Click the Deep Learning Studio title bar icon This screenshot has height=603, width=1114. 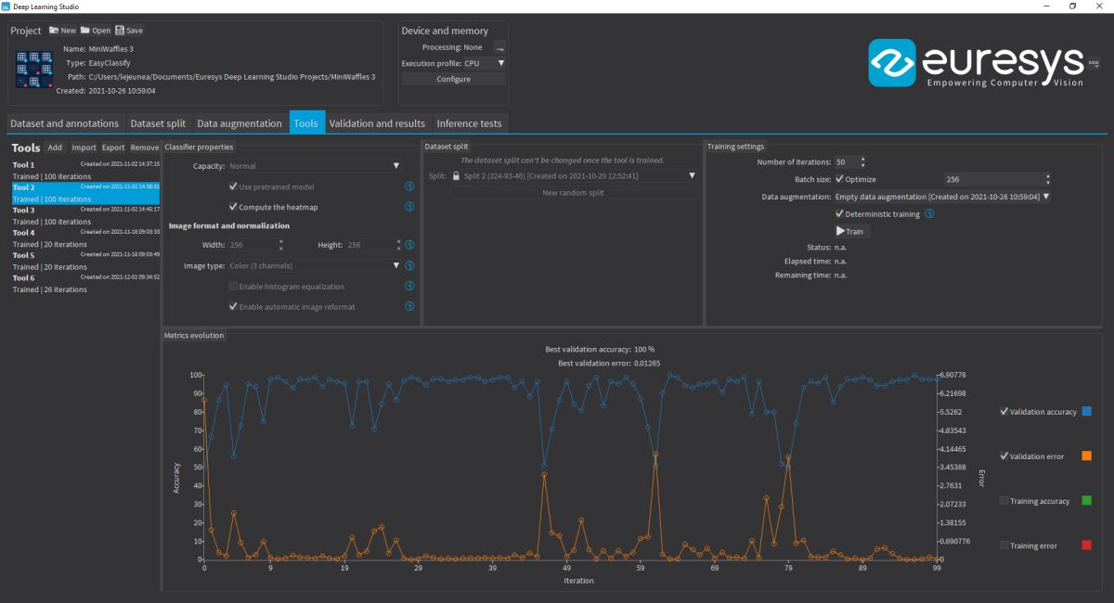(x=6, y=6)
